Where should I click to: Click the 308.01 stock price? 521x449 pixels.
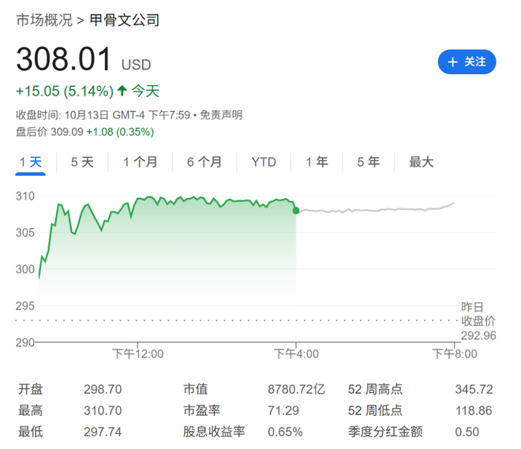[x=64, y=59]
